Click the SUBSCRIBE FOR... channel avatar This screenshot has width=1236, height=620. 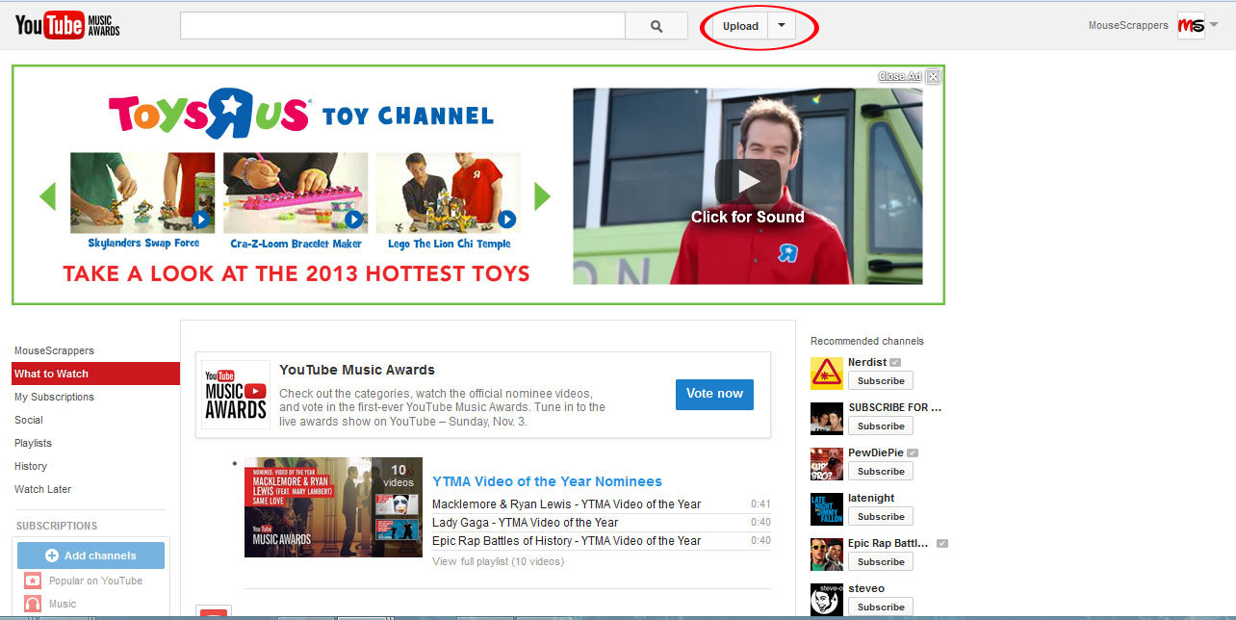[827, 418]
